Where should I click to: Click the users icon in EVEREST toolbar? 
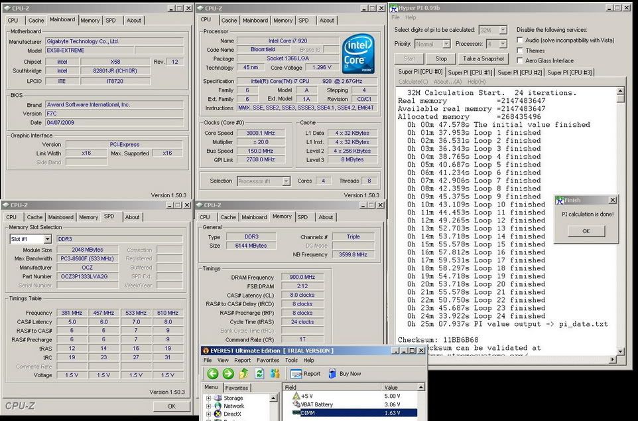tap(275, 374)
